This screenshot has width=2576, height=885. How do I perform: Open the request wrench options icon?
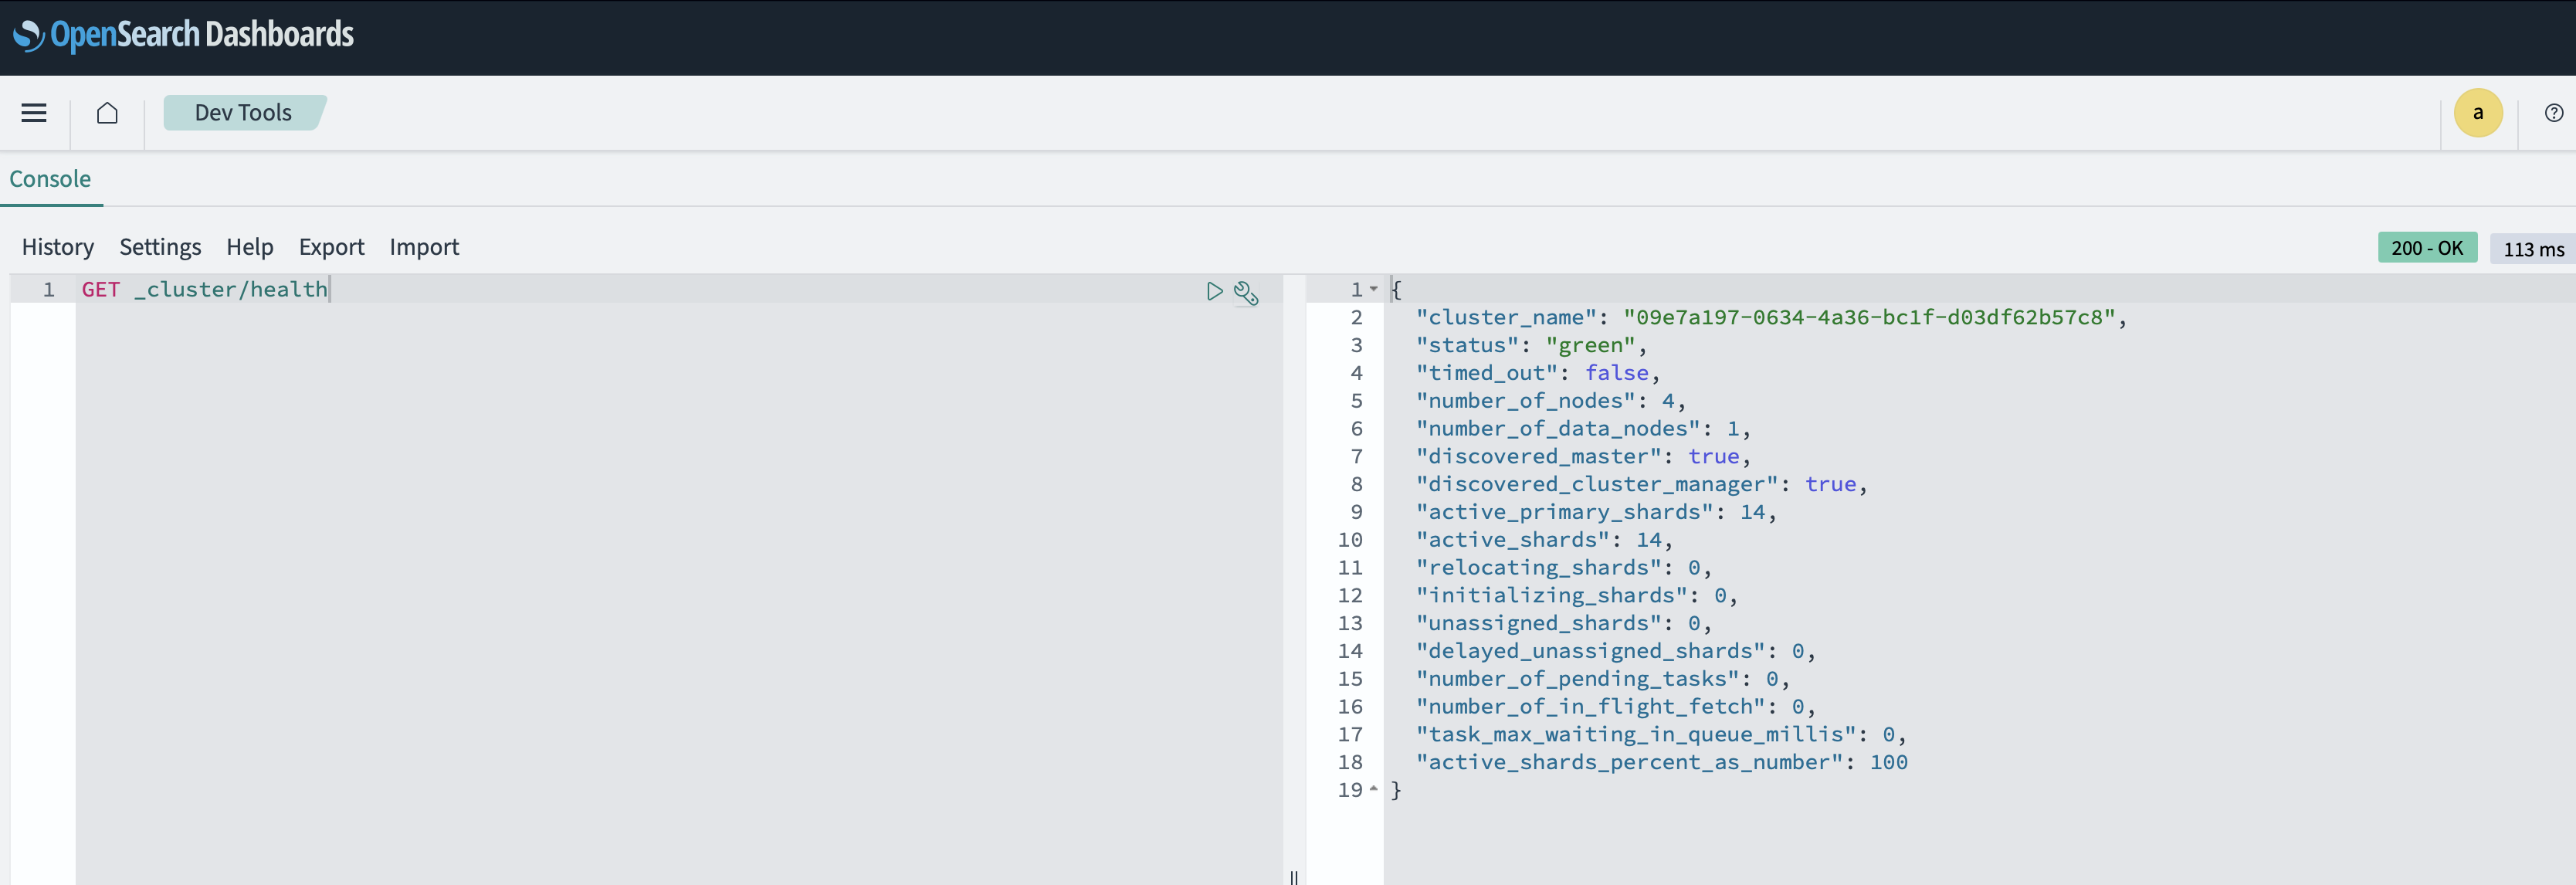coord(1246,293)
